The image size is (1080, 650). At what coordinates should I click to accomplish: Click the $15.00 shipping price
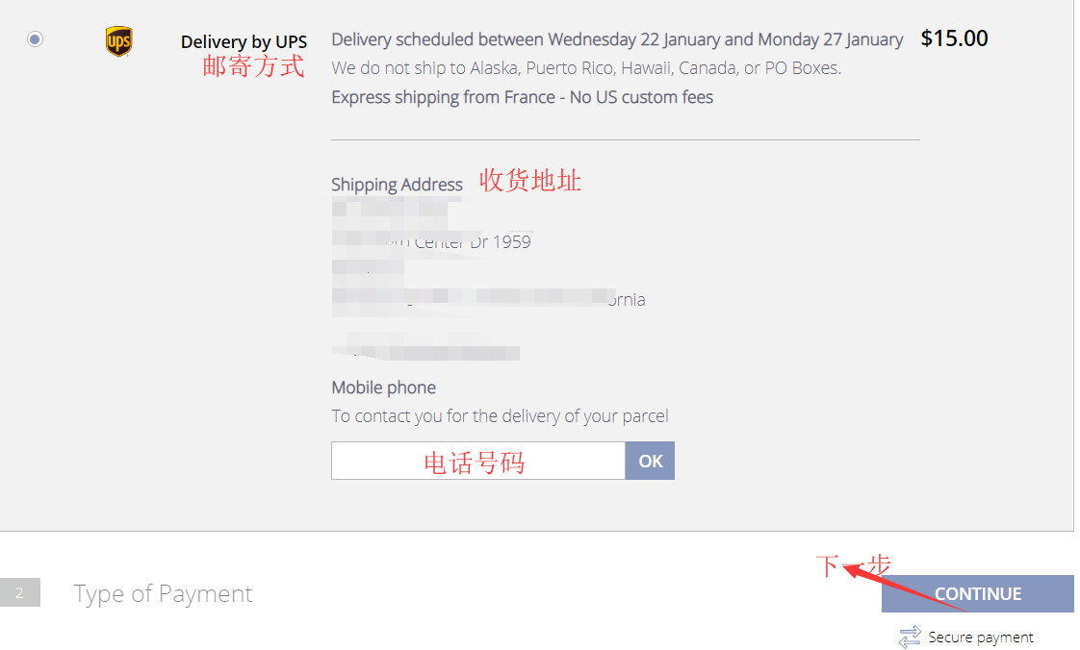(954, 38)
